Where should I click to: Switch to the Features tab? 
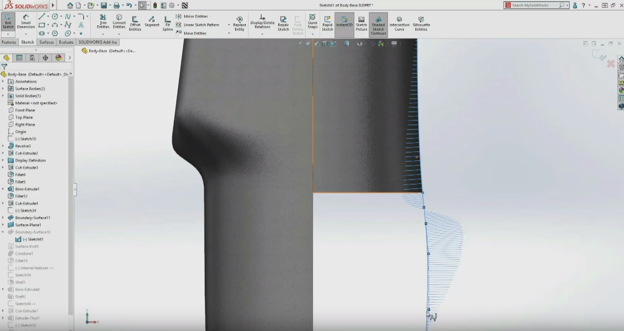click(9, 42)
